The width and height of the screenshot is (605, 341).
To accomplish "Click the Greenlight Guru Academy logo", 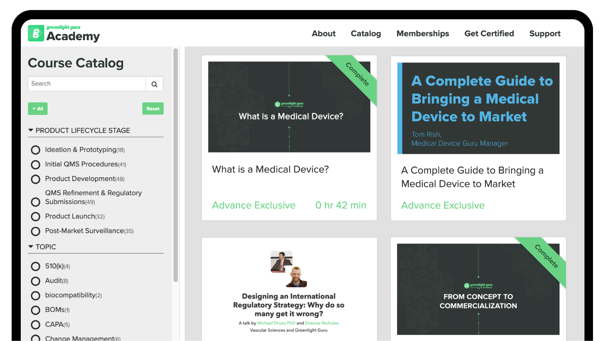I will (64, 33).
